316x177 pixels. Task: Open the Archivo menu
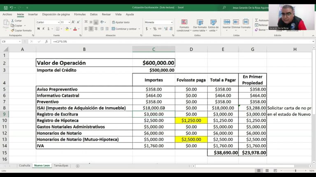(7, 14)
